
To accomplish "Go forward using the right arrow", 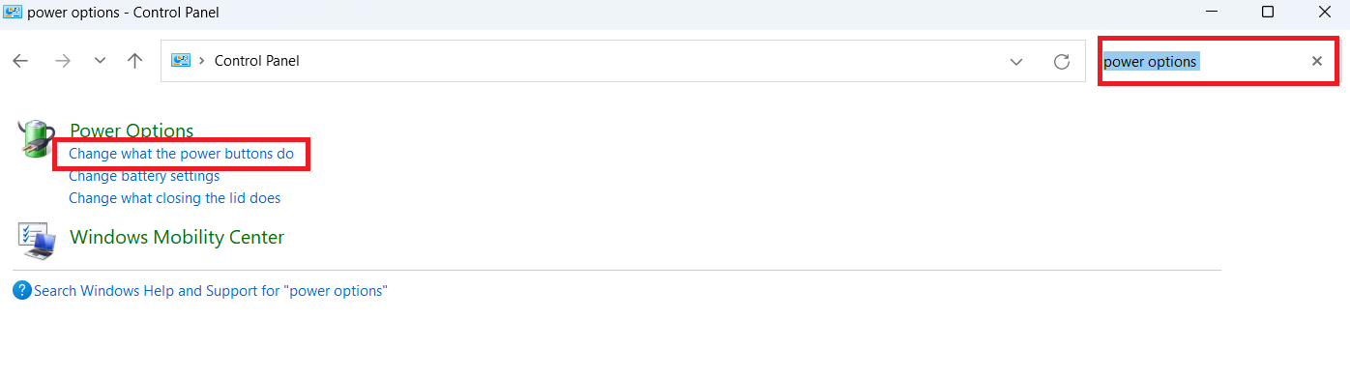I will pyautogui.click(x=63, y=61).
